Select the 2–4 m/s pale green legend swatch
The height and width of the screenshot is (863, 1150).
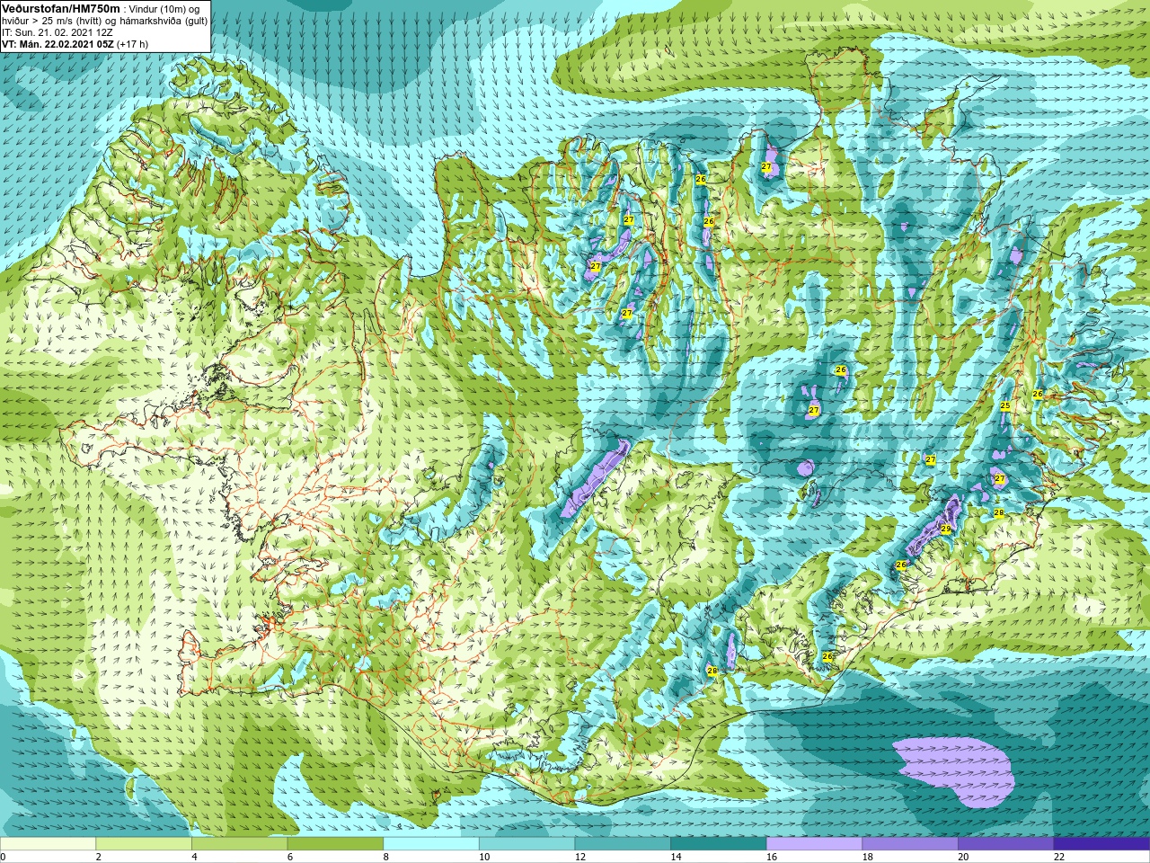pyautogui.click(x=144, y=844)
